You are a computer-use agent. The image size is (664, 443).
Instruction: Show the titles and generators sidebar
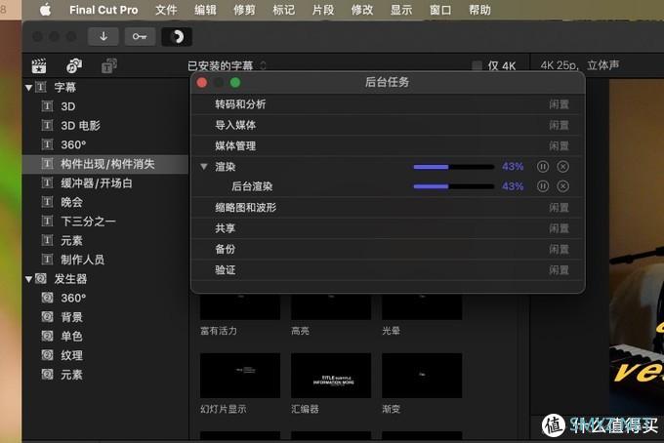109,66
